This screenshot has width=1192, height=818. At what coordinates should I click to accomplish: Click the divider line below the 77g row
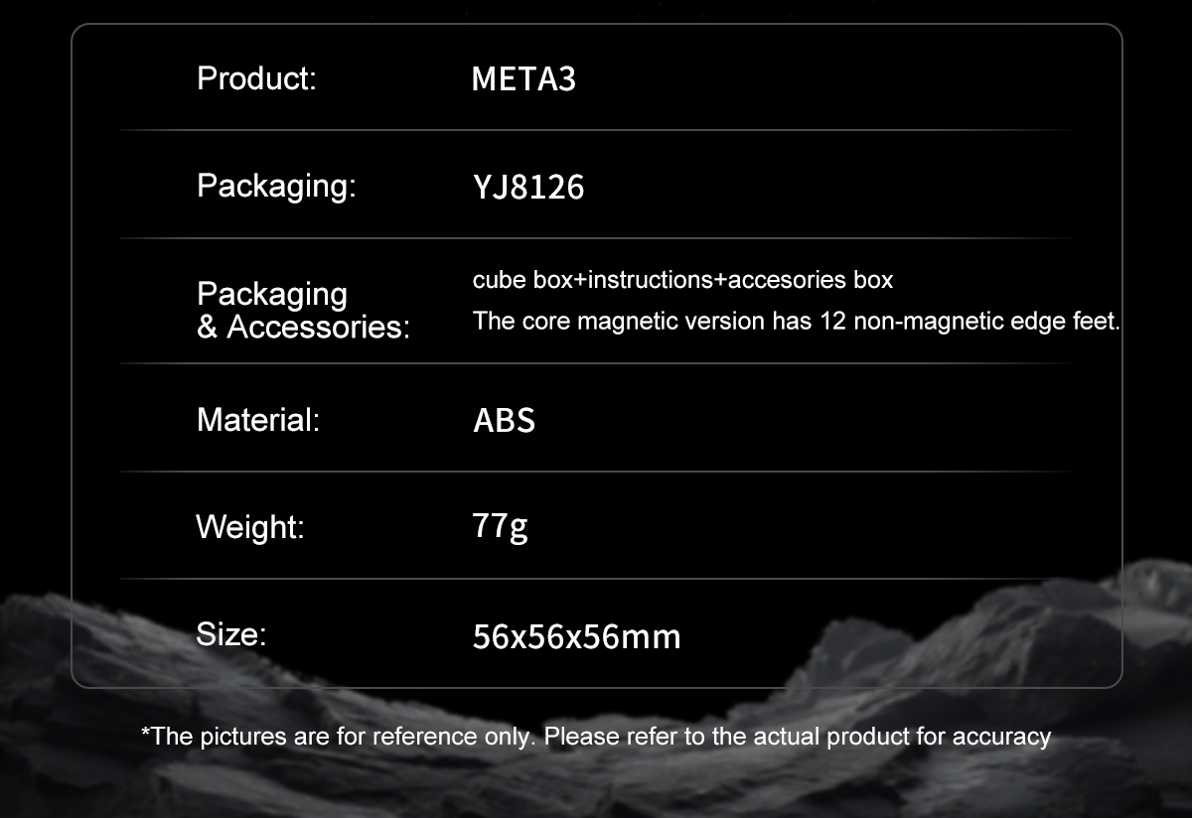pos(596,579)
